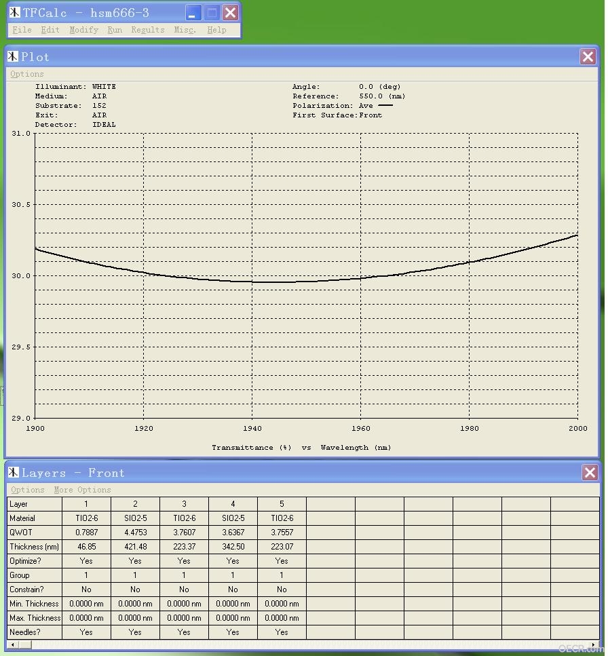Toggle Optimize? Yes for layer 5
The height and width of the screenshot is (656, 608).
coord(282,560)
